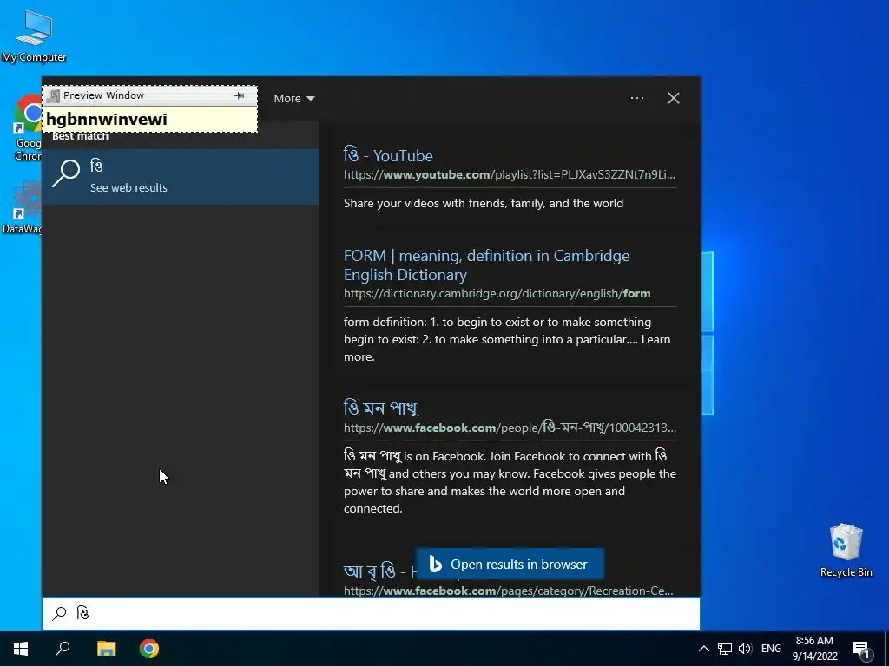Open the Recycle Bin on desktop
889x666 pixels.
(846, 551)
